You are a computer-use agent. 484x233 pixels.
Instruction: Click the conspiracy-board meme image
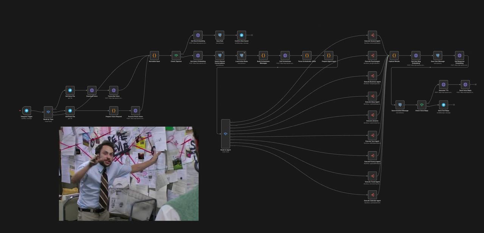pos(129,174)
